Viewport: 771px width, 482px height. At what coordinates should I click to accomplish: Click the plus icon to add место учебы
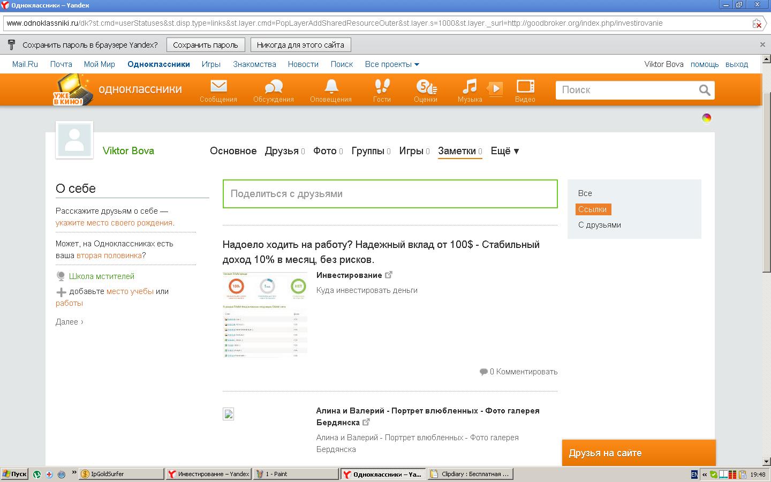tap(61, 292)
